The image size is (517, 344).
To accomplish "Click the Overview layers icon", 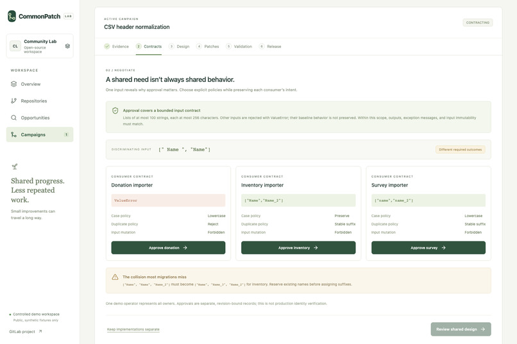I will (x=13, y=84).
